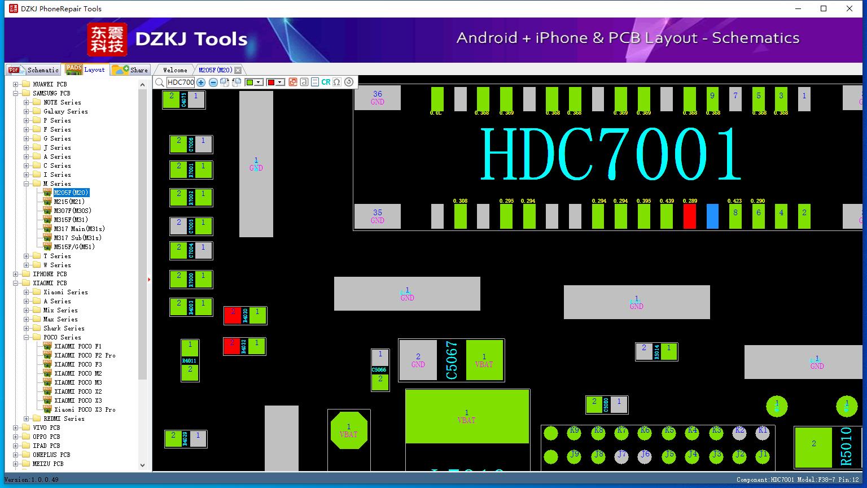The width and height of the screenshot is (867, 488).
Task: Select M317 Main(M31s) in the tree
Action: 80,229
